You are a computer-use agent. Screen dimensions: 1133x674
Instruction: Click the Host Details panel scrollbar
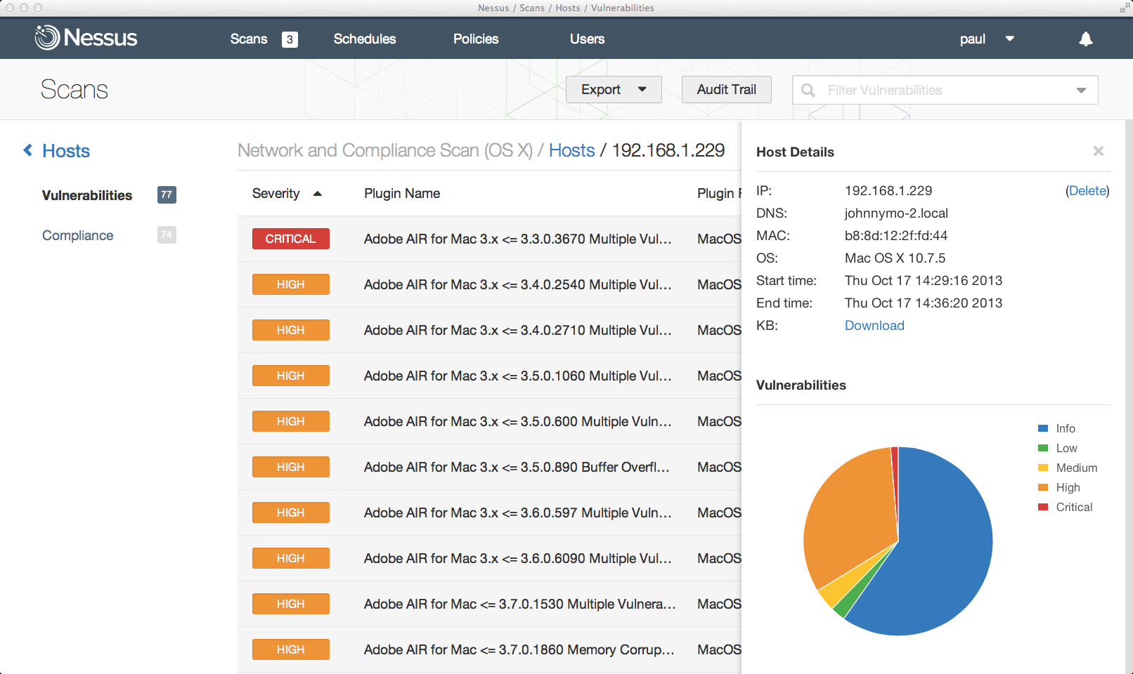point(1129,397)
